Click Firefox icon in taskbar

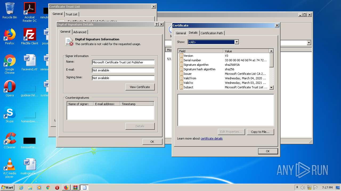coord(66,188)
